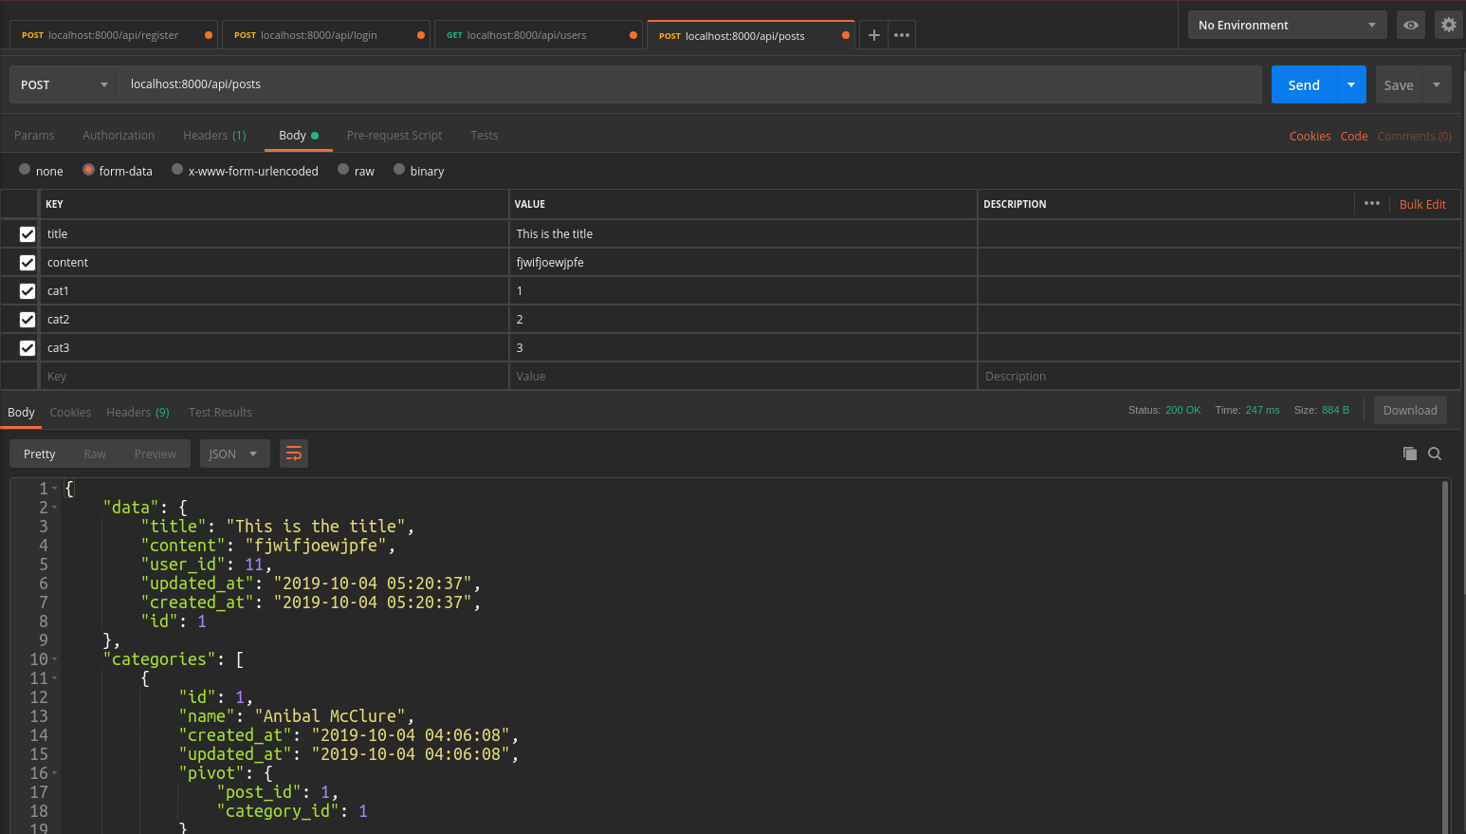Click the empty Value placeholder field
The width and height of the screenshot is (1466, 834).
tap(742, 377)
